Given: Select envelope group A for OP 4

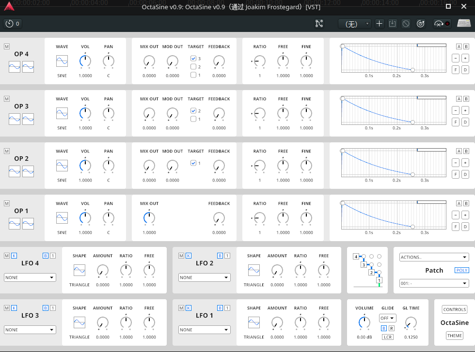Looking at the screenshot, I should tap(459, 46).
